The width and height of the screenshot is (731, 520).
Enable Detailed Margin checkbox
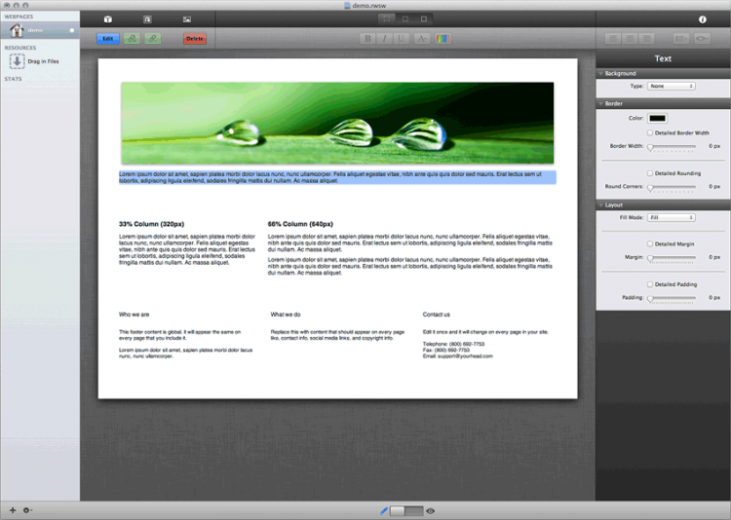(x=650, y=243)
